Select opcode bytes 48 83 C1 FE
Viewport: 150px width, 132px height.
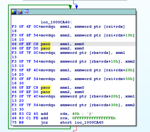25,118
